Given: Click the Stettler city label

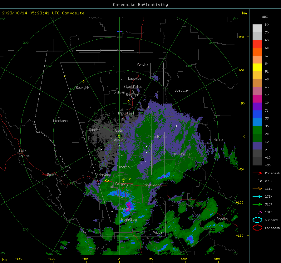Looking at the screenshot, I should (x=182, y=90).
